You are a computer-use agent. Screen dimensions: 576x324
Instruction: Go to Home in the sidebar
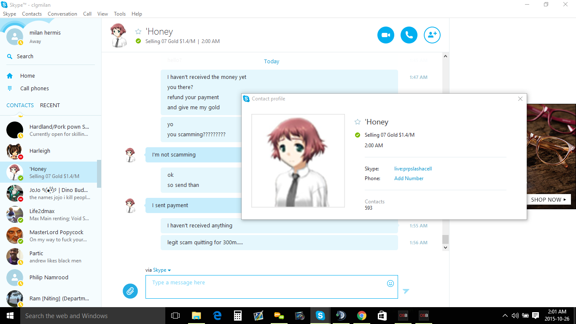tap(27, 76)
